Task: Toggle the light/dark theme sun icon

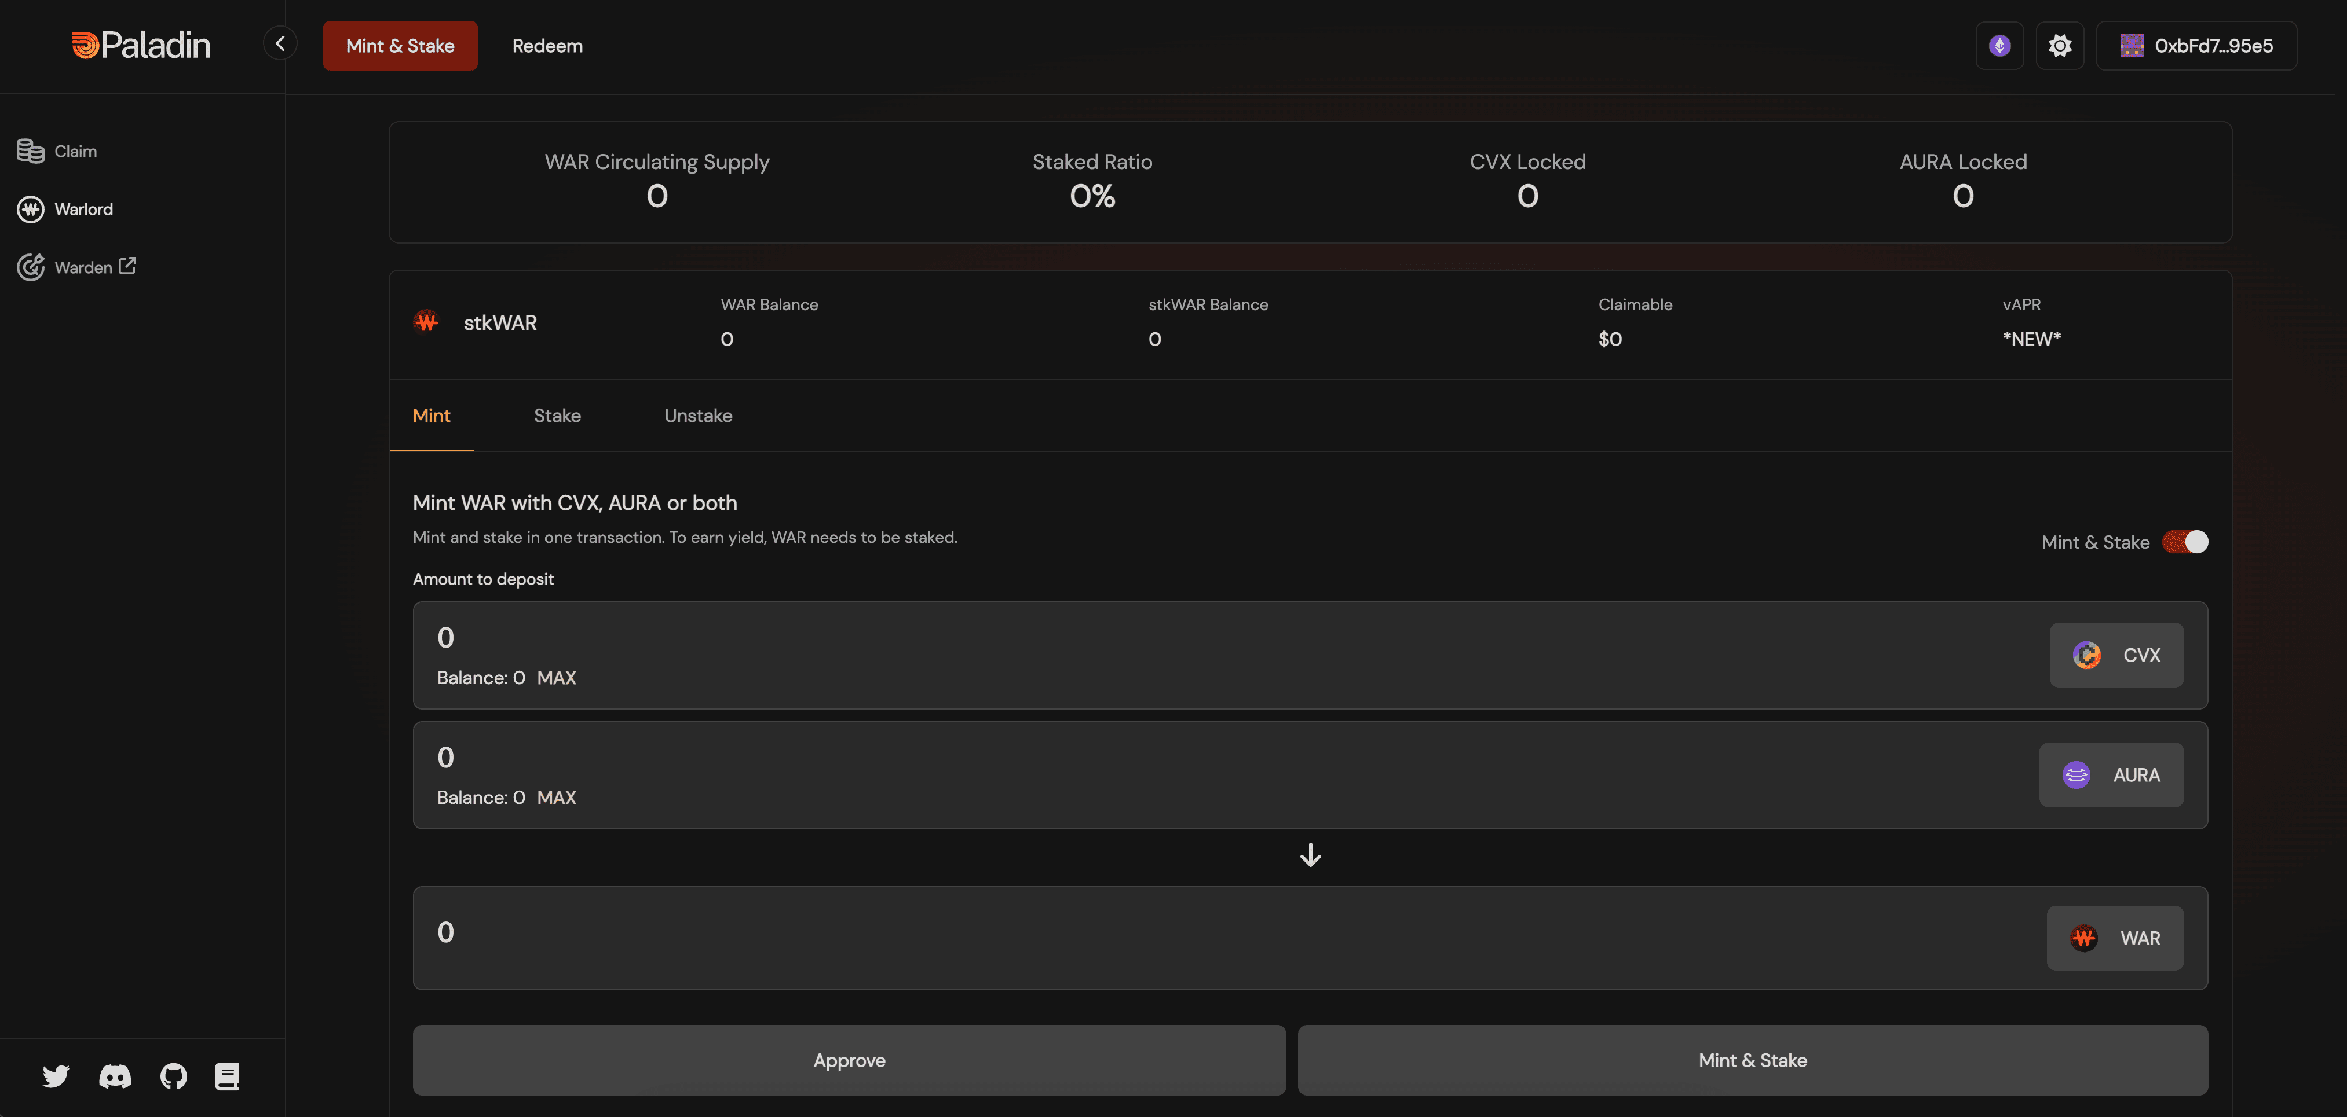Action: [x=2059, y=46]
